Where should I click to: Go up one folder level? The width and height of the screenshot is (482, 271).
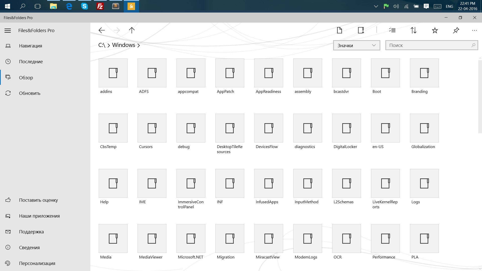coord(132,30)
